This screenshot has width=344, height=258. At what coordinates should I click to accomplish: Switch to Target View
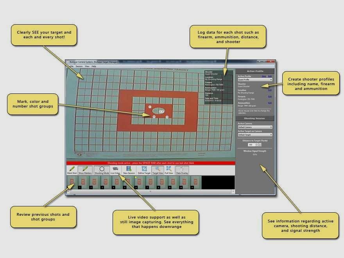[x=158, y=170]
